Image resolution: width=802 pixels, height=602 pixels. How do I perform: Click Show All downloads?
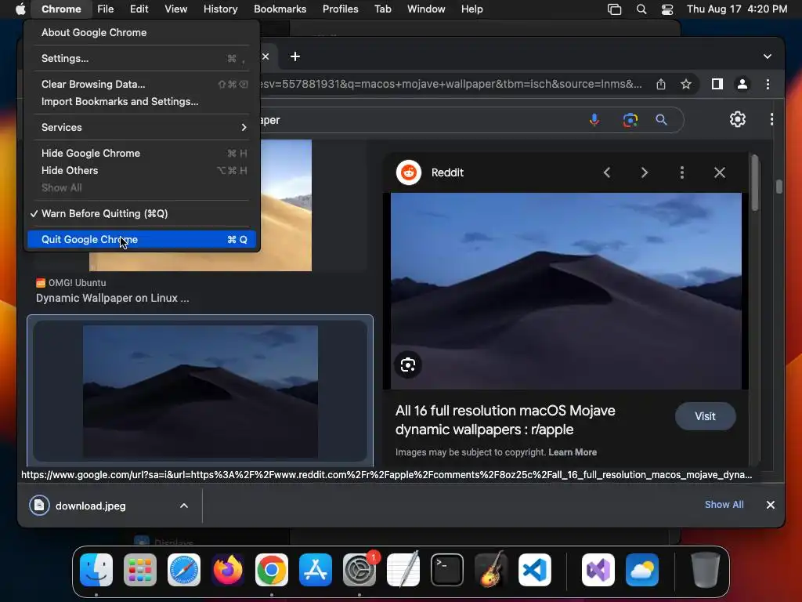click(x=724, y=505)
